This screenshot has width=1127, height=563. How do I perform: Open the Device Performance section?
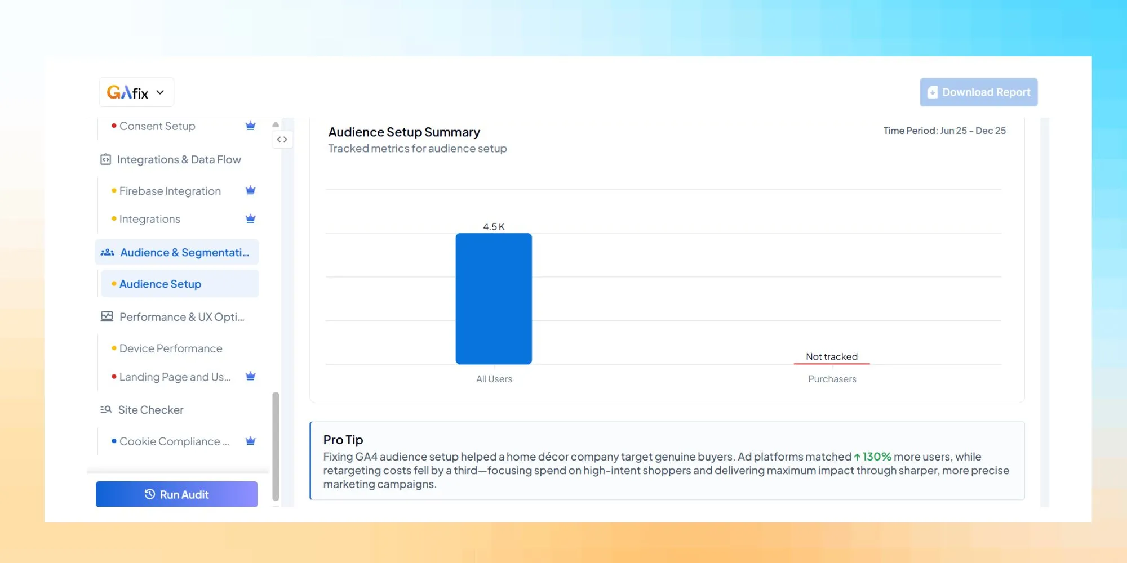click(x=171, y=348)
